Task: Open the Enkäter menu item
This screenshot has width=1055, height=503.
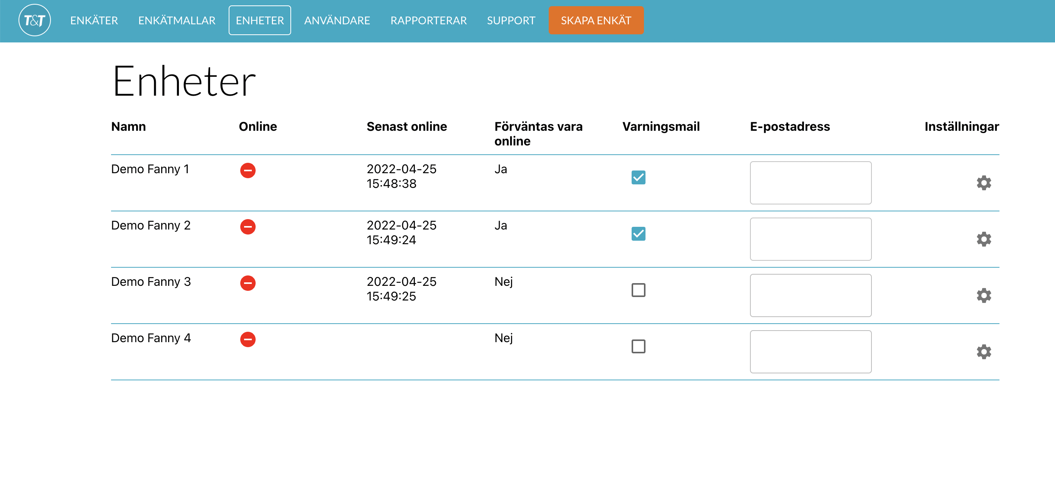Action: coord(94,20)
